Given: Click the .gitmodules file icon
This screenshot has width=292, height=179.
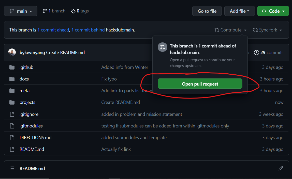Looking at the screenshot, I should (x=12, y=126).
